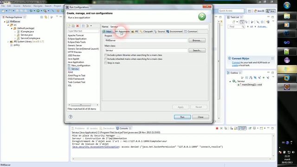
Task: Click the Connect Mylyn info icon
Action: [230, 58]
